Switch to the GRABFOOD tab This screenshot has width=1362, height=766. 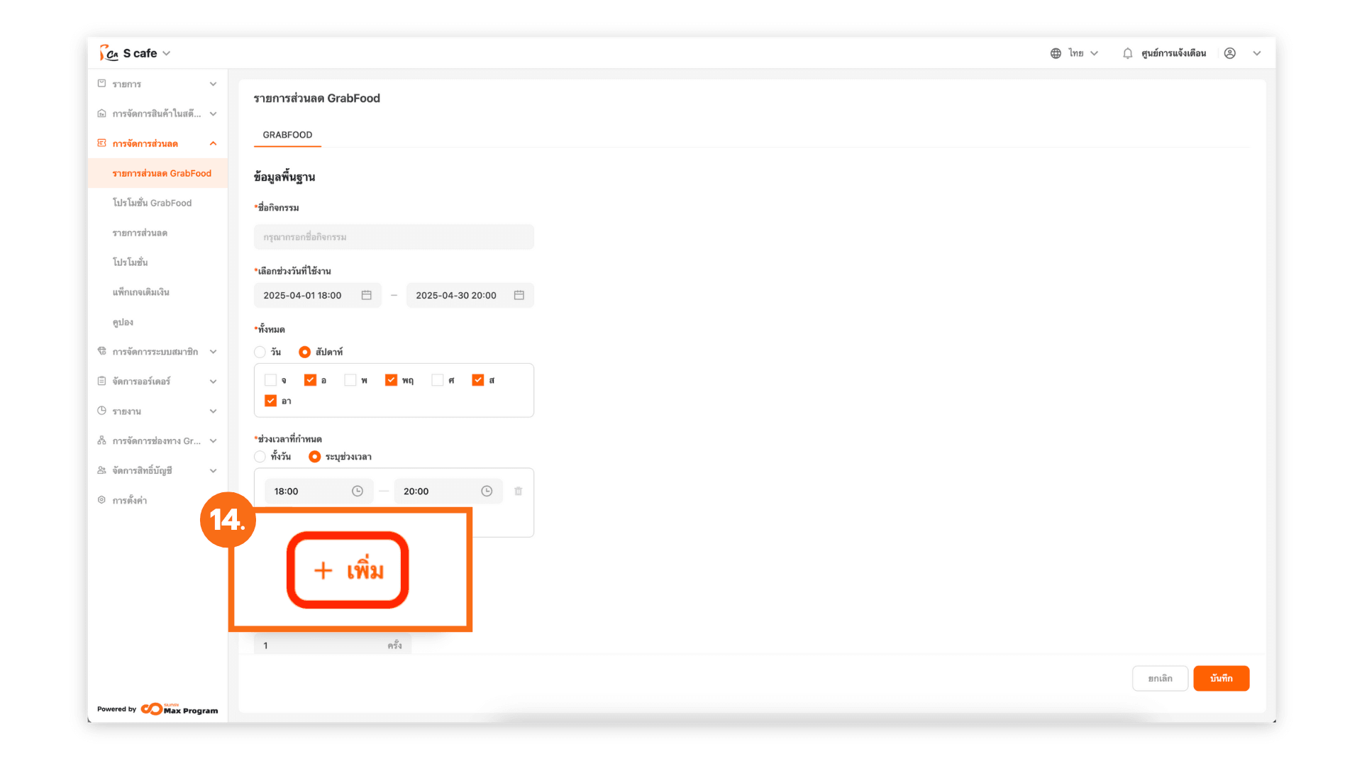point(287,135)
